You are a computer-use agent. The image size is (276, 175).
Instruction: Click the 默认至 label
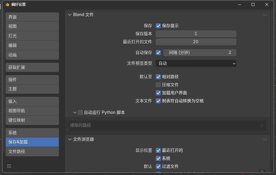146,77
